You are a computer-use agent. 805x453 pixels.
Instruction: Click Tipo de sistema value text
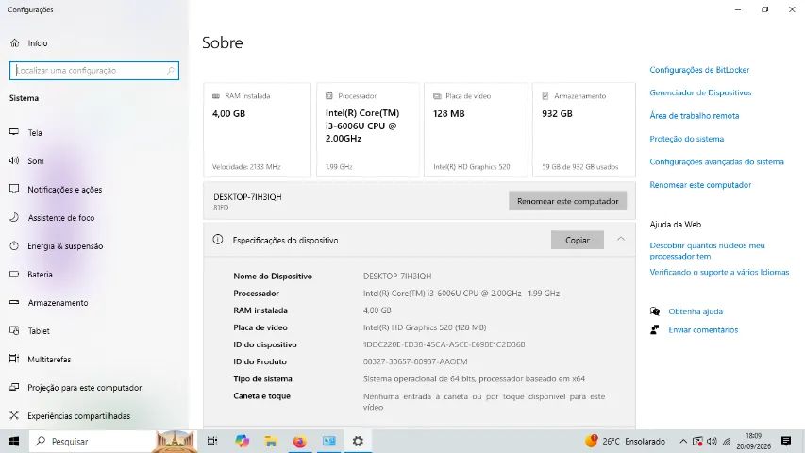tap(474, 379)
